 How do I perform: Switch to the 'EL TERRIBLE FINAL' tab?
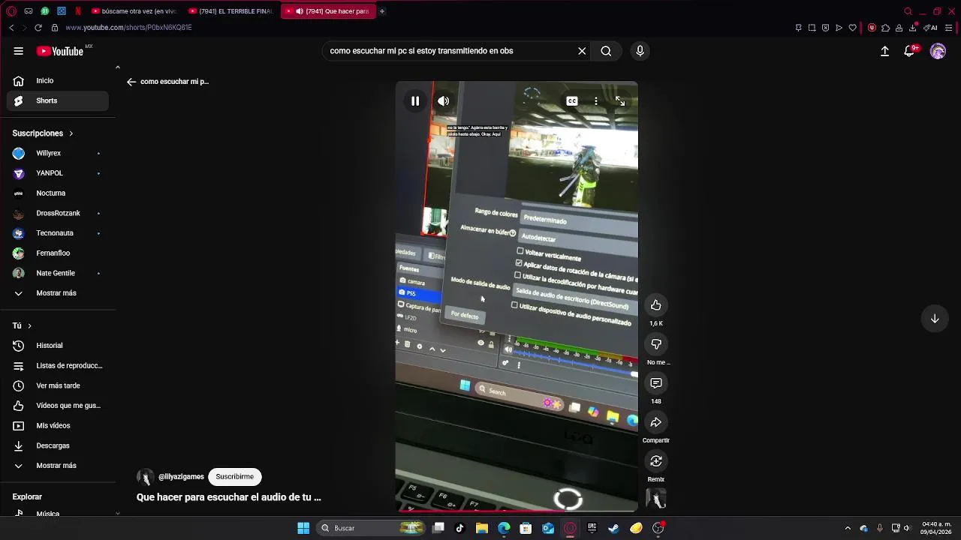(x=231, y=11)
